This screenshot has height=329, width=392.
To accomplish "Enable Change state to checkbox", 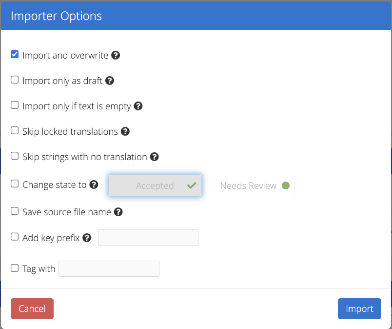I will [x=15, y=184].
